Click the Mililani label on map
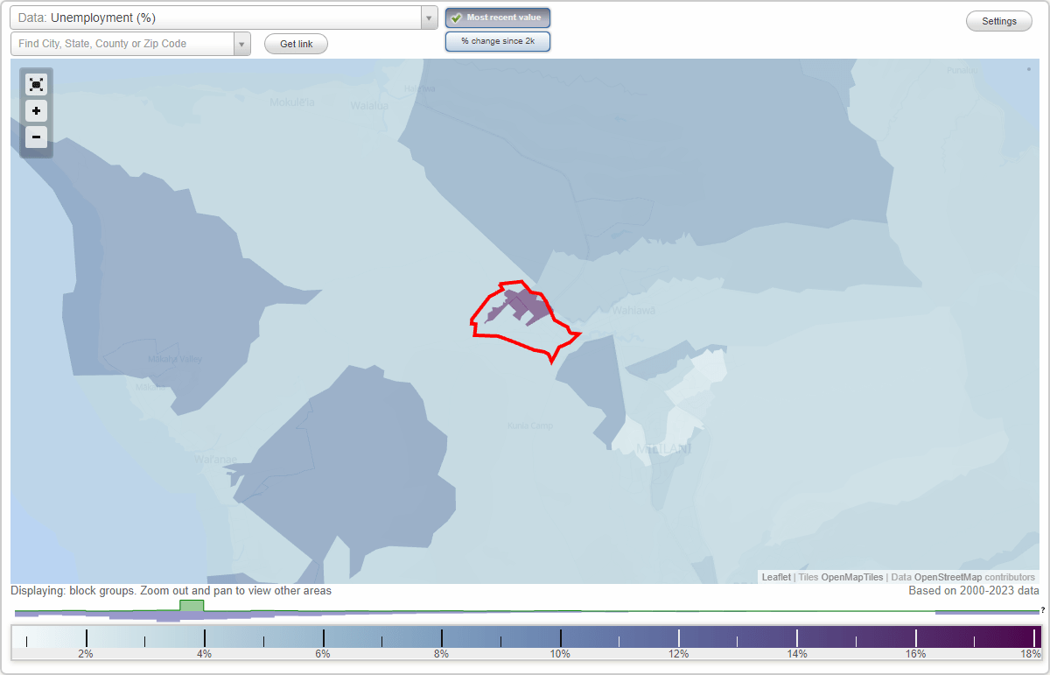 pos(664,449)
